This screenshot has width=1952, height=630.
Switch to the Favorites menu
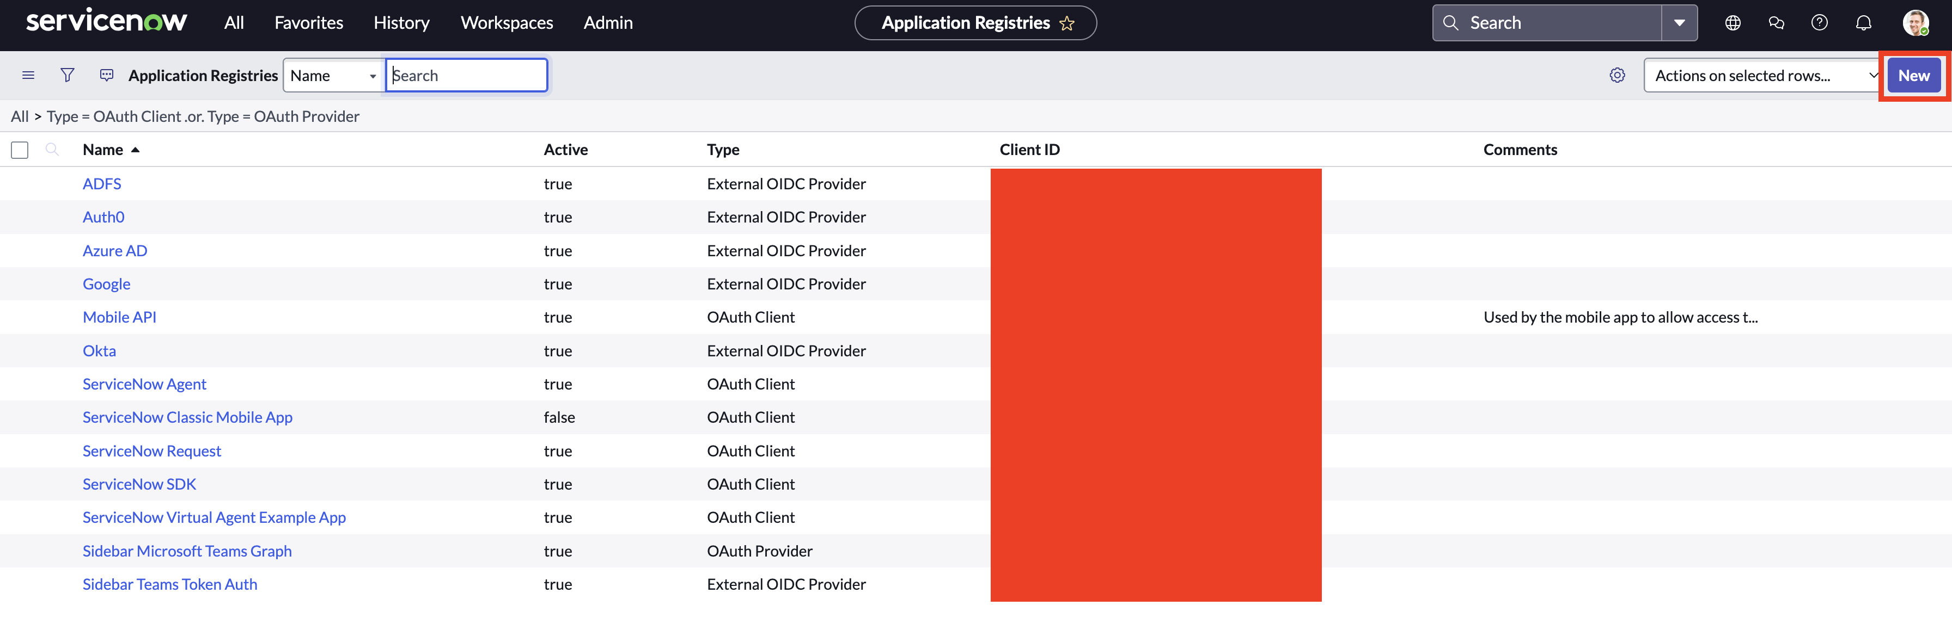tap(308, 23)
